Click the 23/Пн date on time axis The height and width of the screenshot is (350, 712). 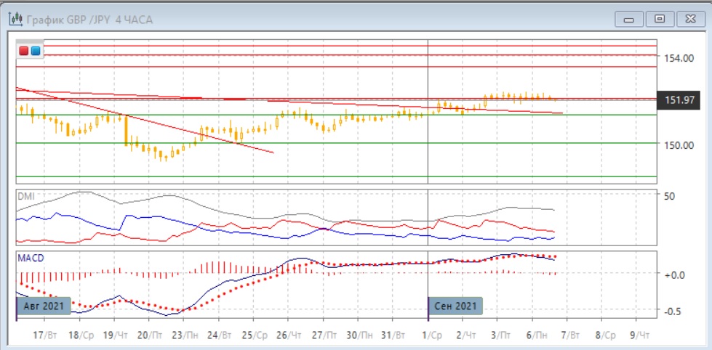coord(185,336)
